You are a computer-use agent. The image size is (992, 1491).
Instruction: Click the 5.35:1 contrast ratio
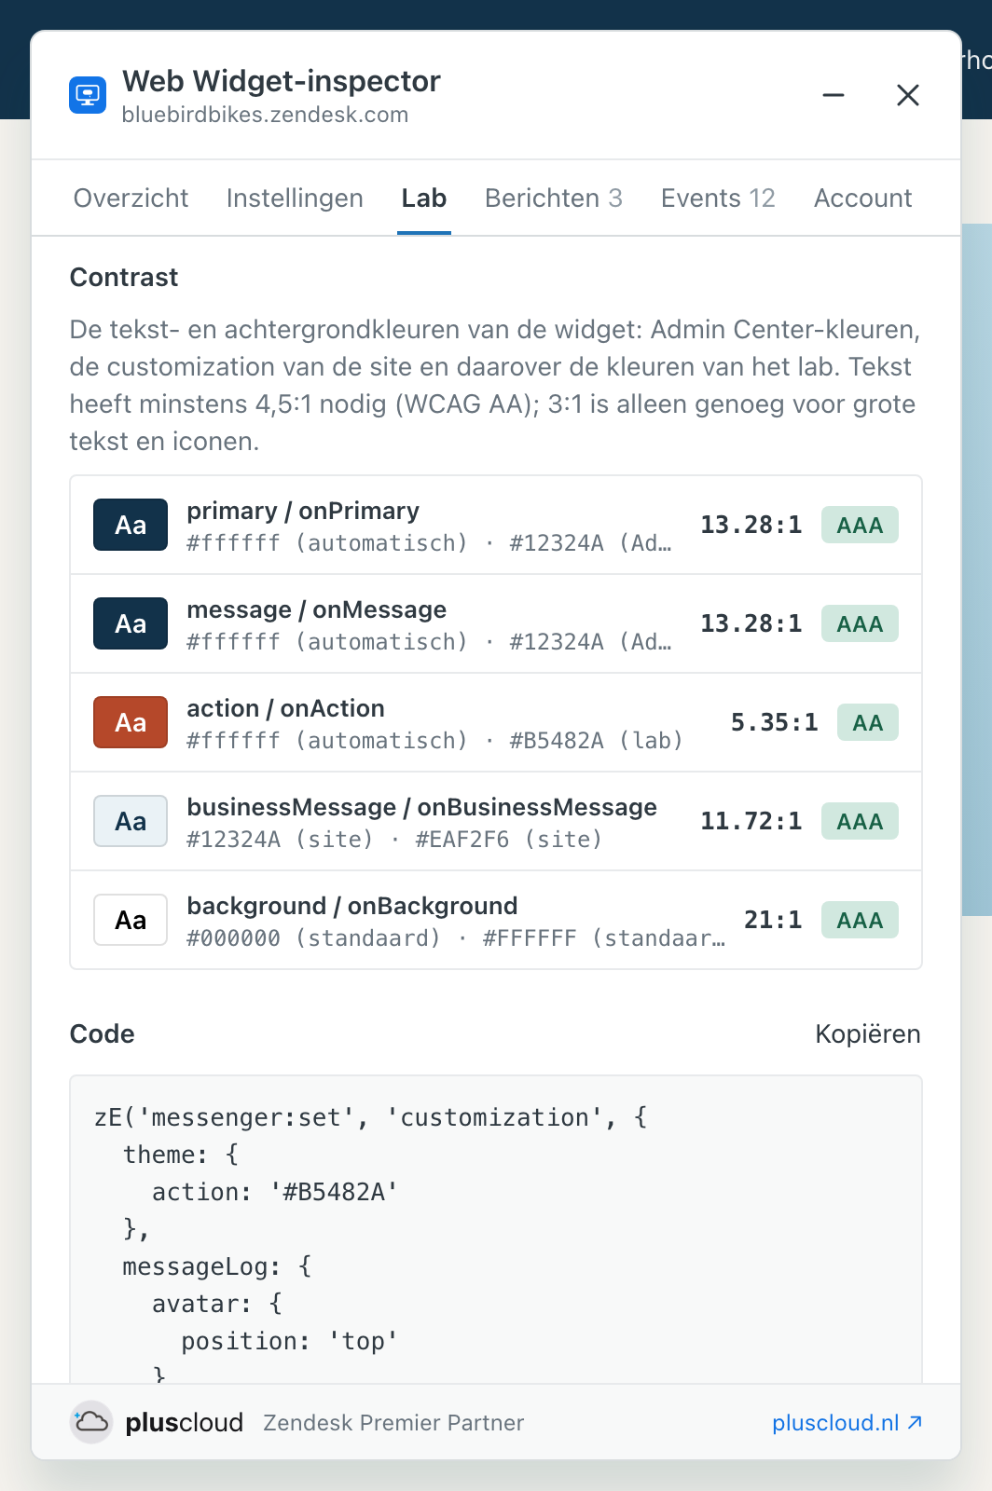[774, 722]
